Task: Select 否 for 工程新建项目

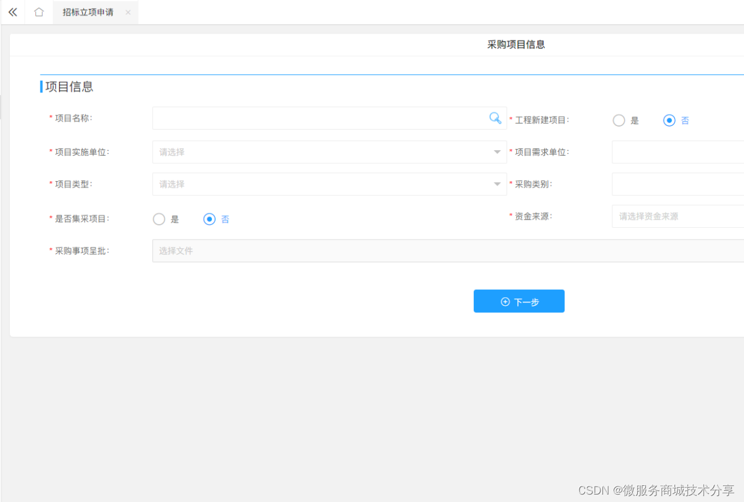Action: coord(669,120)
